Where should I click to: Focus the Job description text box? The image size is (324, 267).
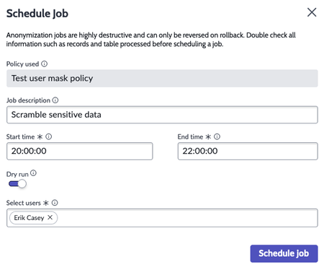(162, 115)
